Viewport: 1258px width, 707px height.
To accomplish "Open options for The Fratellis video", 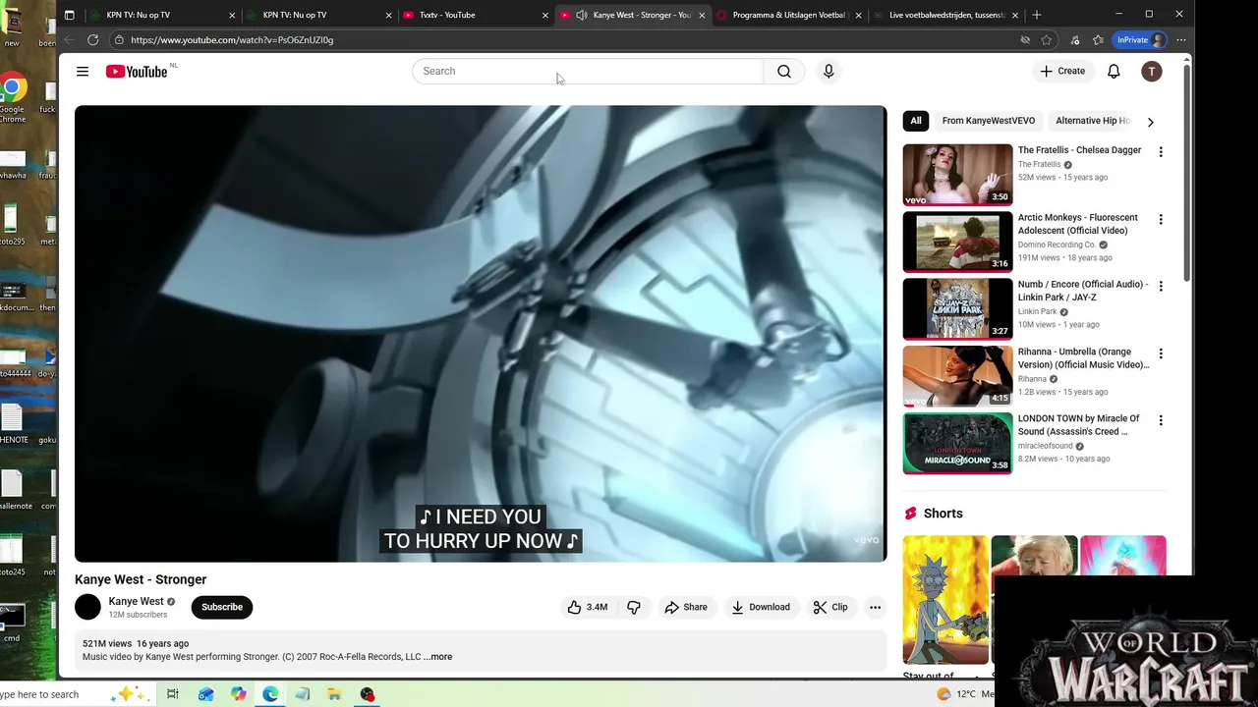I will coord(1161,152).
